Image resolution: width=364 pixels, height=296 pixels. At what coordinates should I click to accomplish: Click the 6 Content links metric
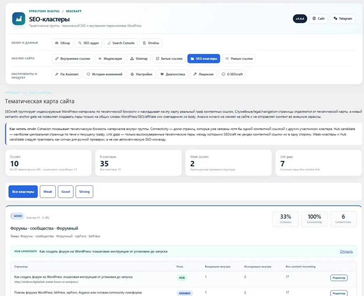pos(343,219)
